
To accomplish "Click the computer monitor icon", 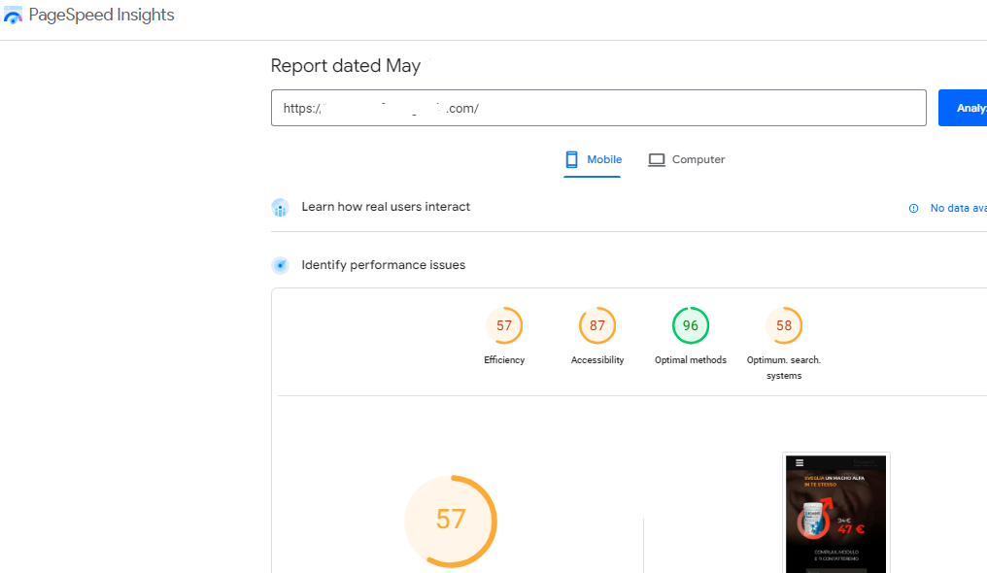I will tap(657, 160).
